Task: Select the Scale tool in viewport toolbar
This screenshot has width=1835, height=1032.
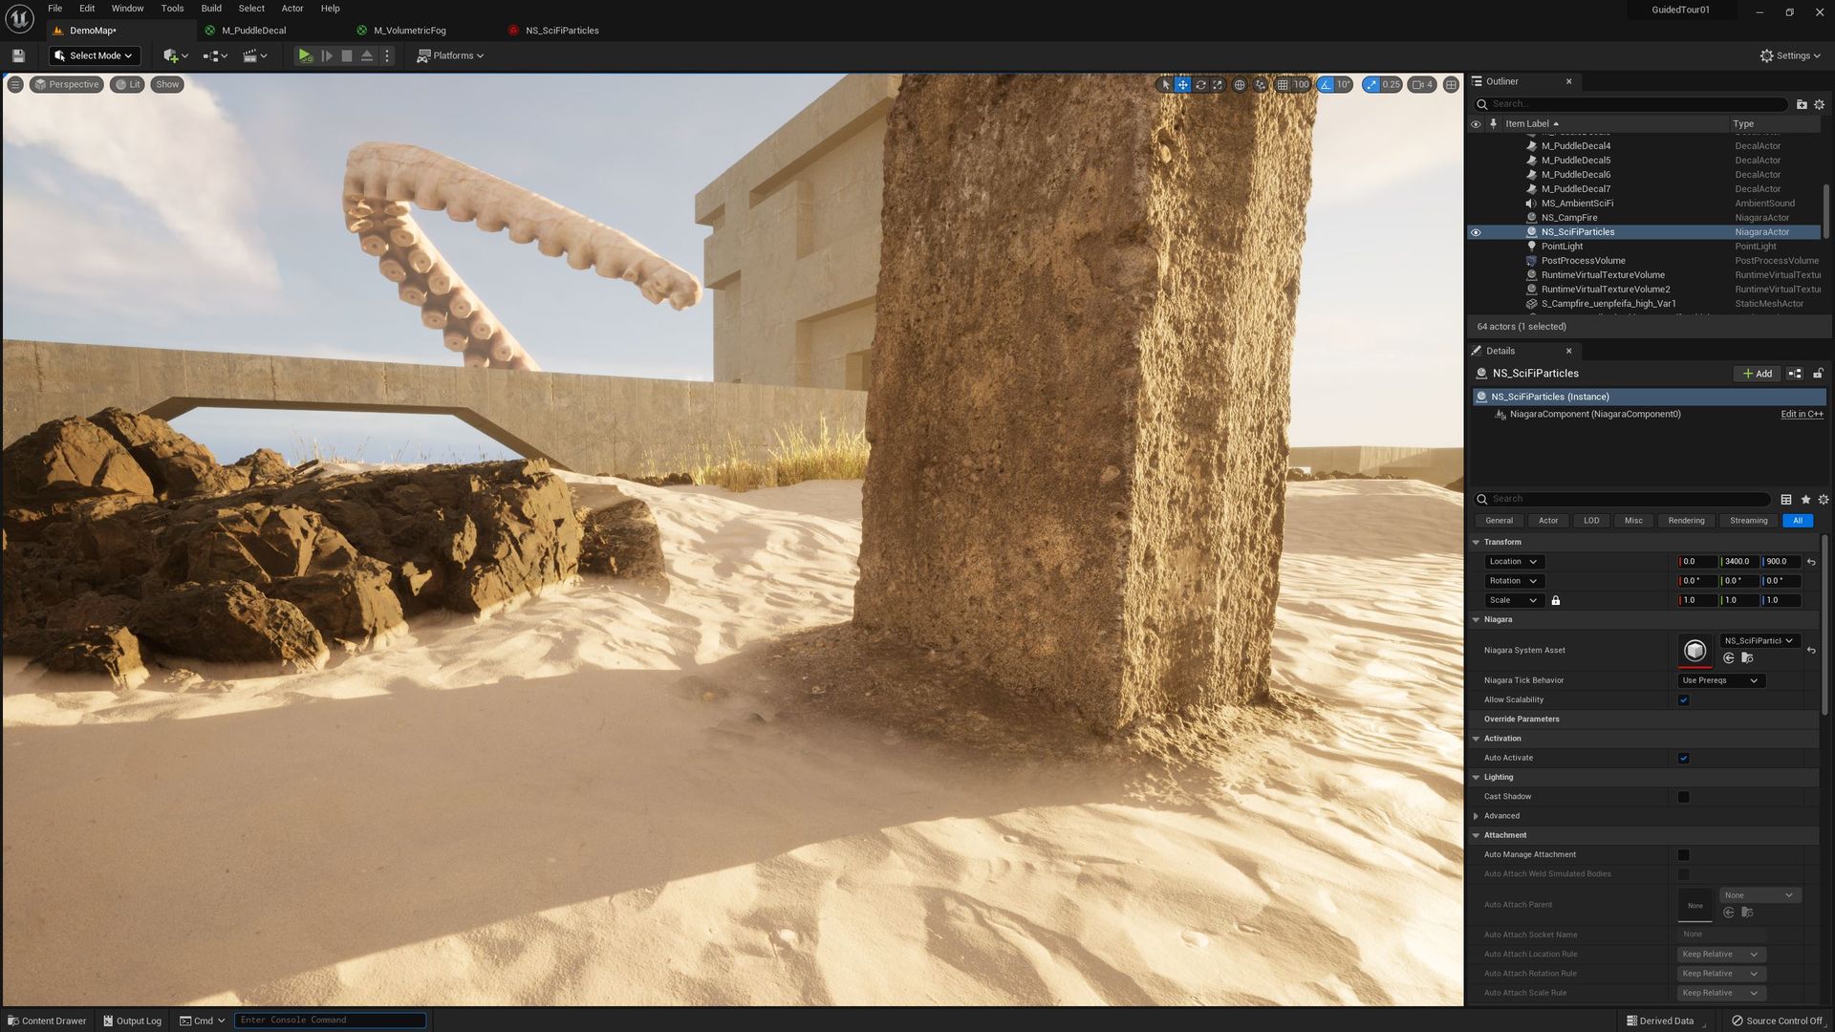Action: pyautogui.click(x=1218, y=84)
